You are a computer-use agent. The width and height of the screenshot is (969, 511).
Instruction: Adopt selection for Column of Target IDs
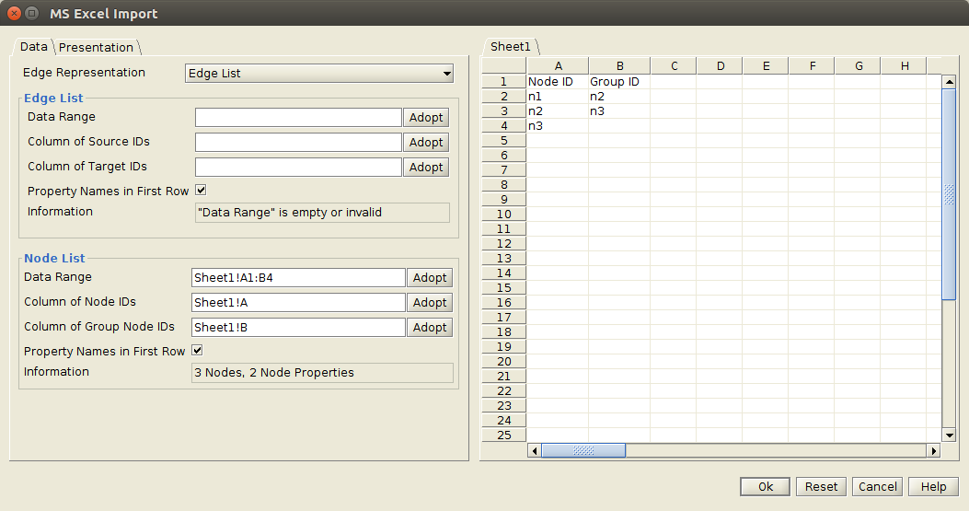(426, 167)
